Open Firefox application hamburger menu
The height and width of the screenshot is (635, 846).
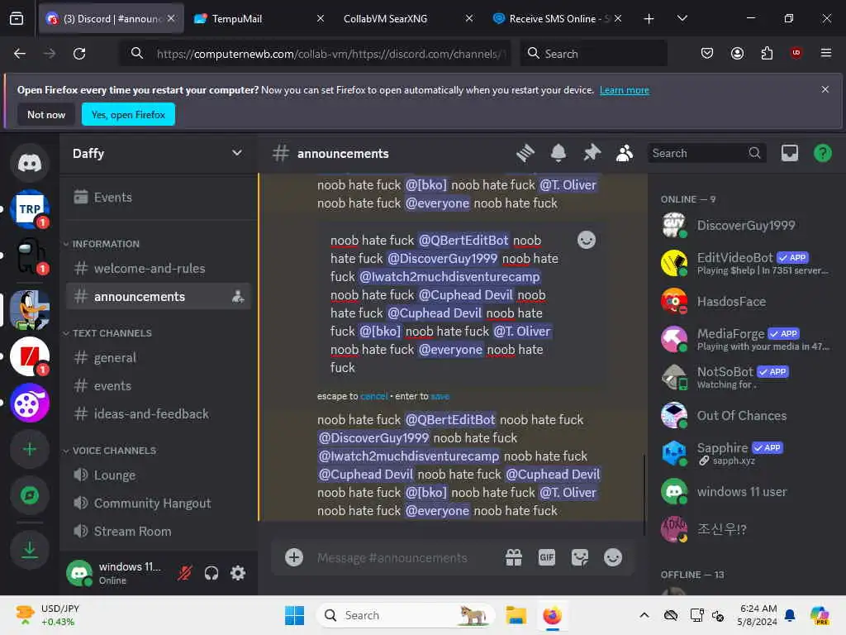click(x=825, y=53)
